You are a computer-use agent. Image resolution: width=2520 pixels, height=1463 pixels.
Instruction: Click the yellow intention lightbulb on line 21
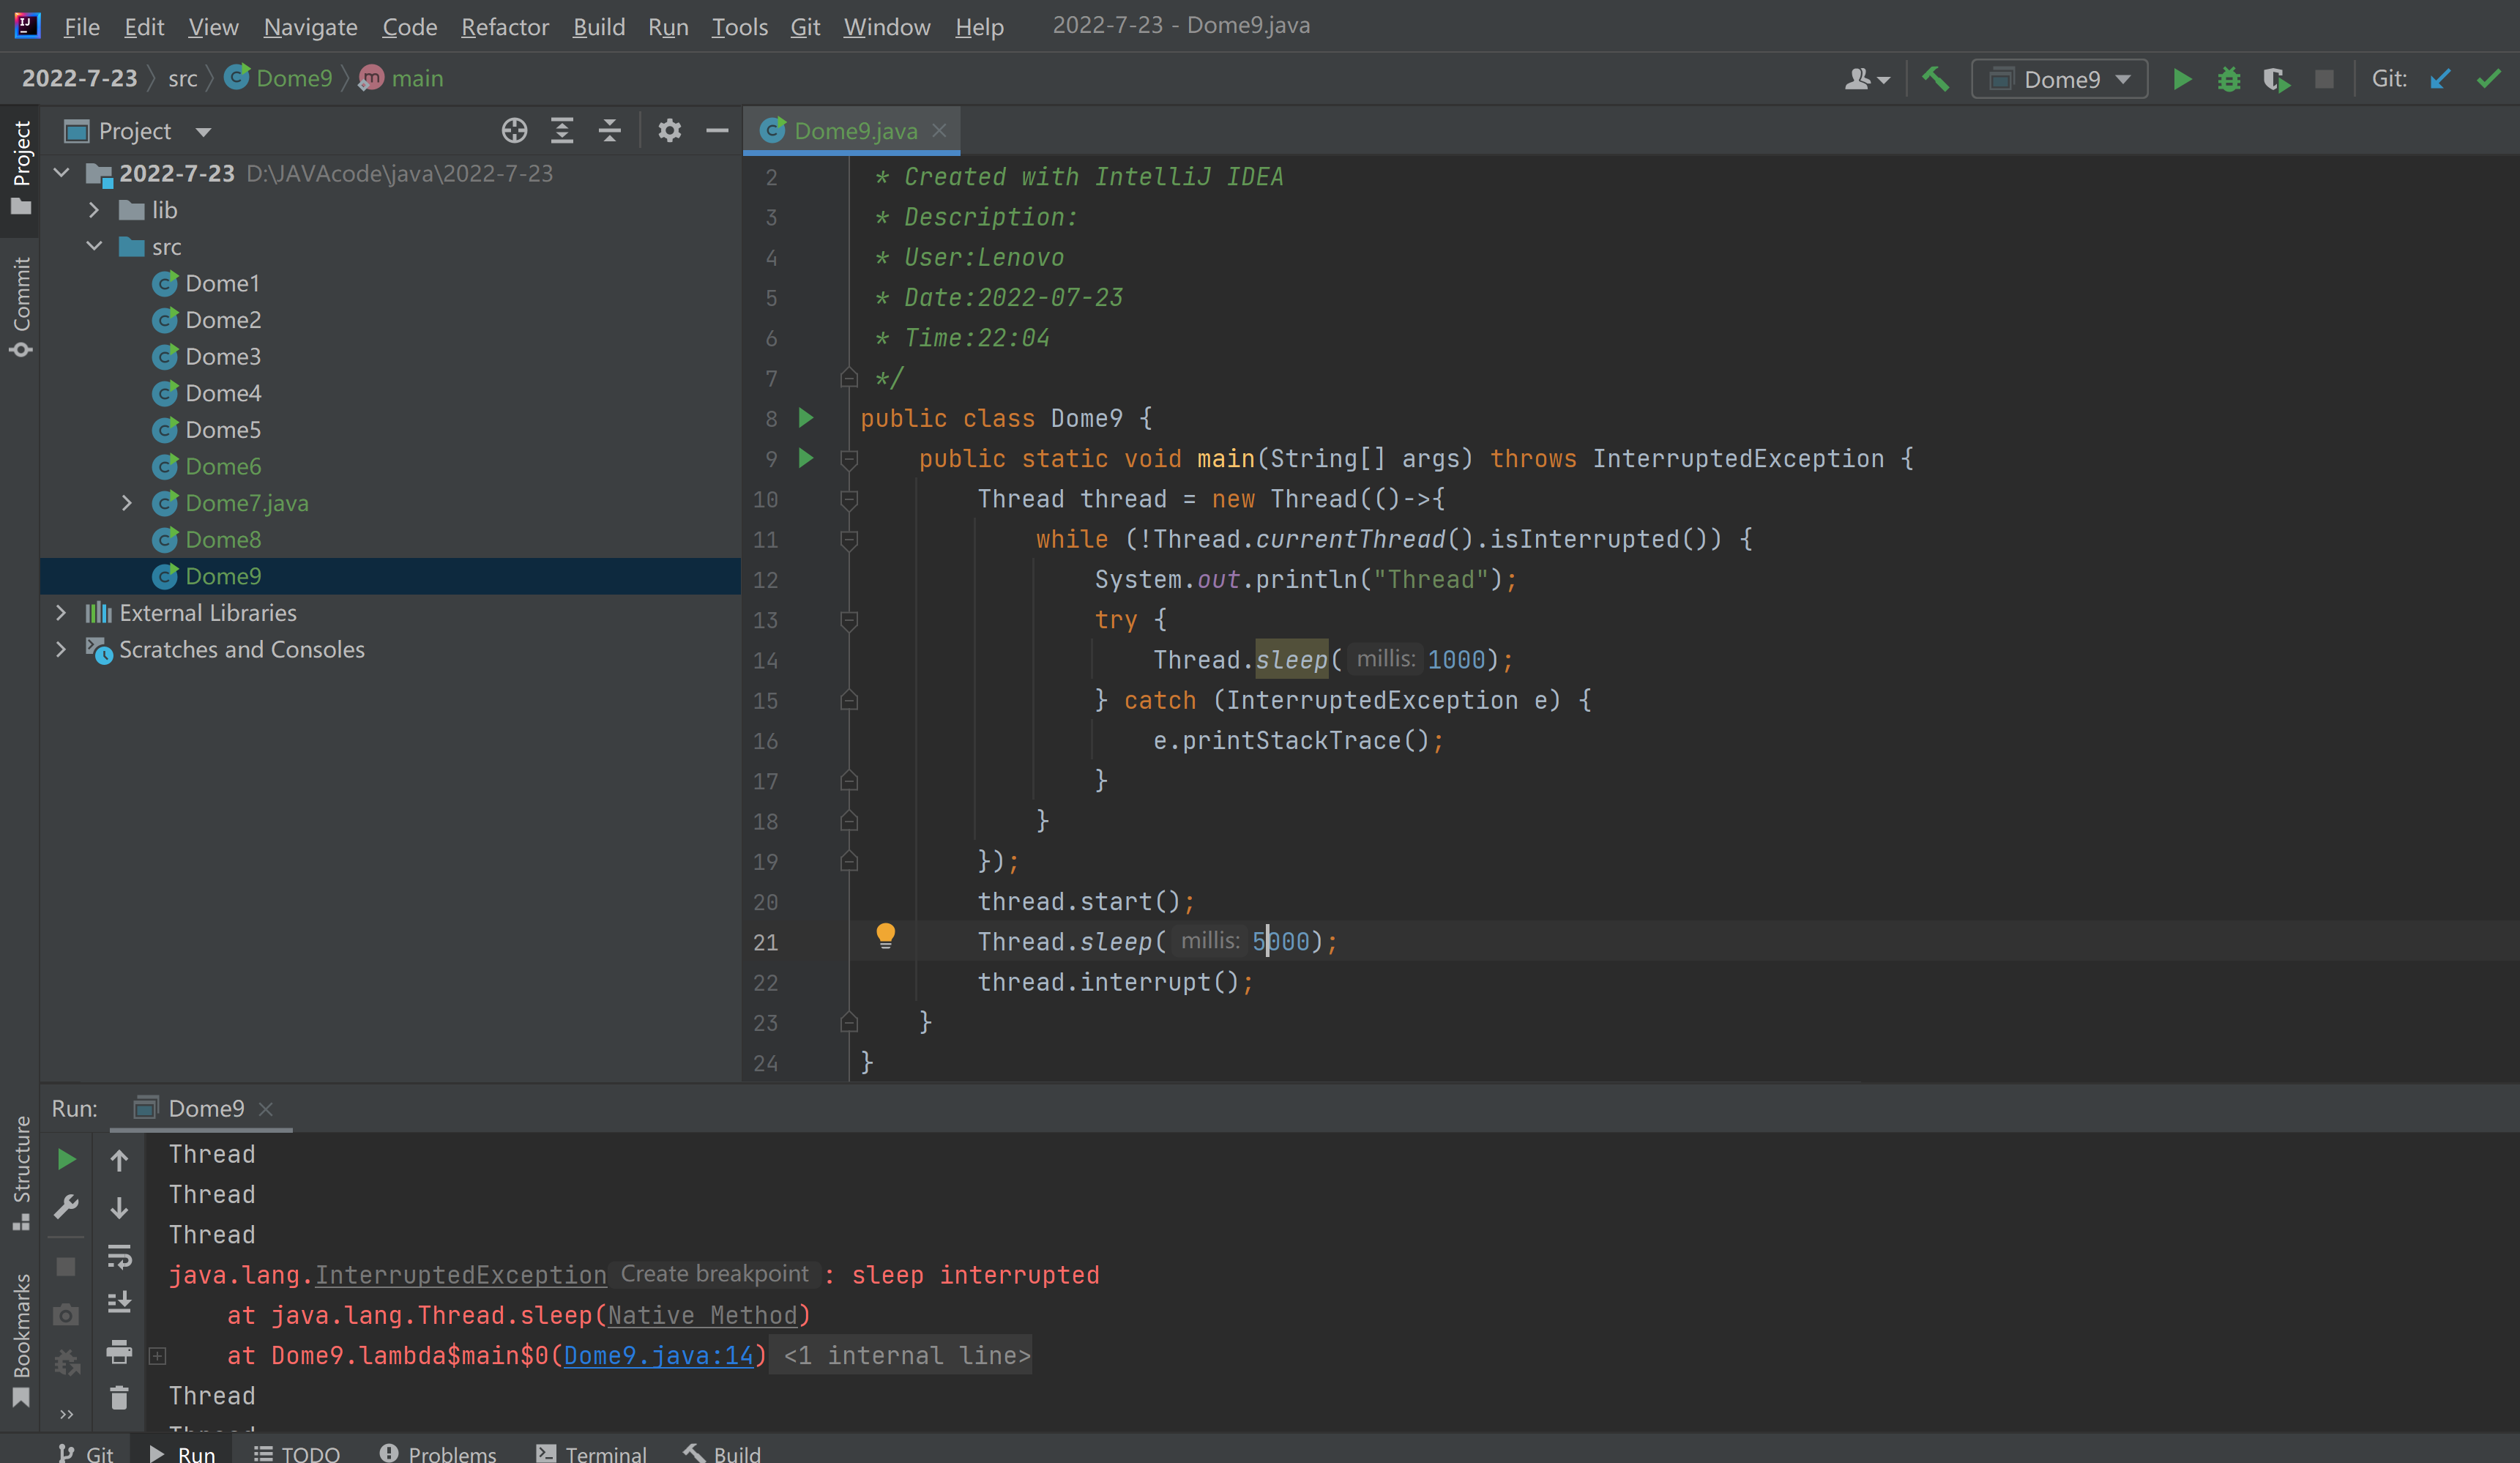click(885, 936)
